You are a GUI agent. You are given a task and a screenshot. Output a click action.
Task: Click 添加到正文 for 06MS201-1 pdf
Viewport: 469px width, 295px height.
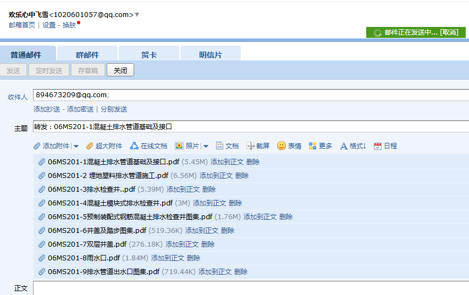point(227,162)
